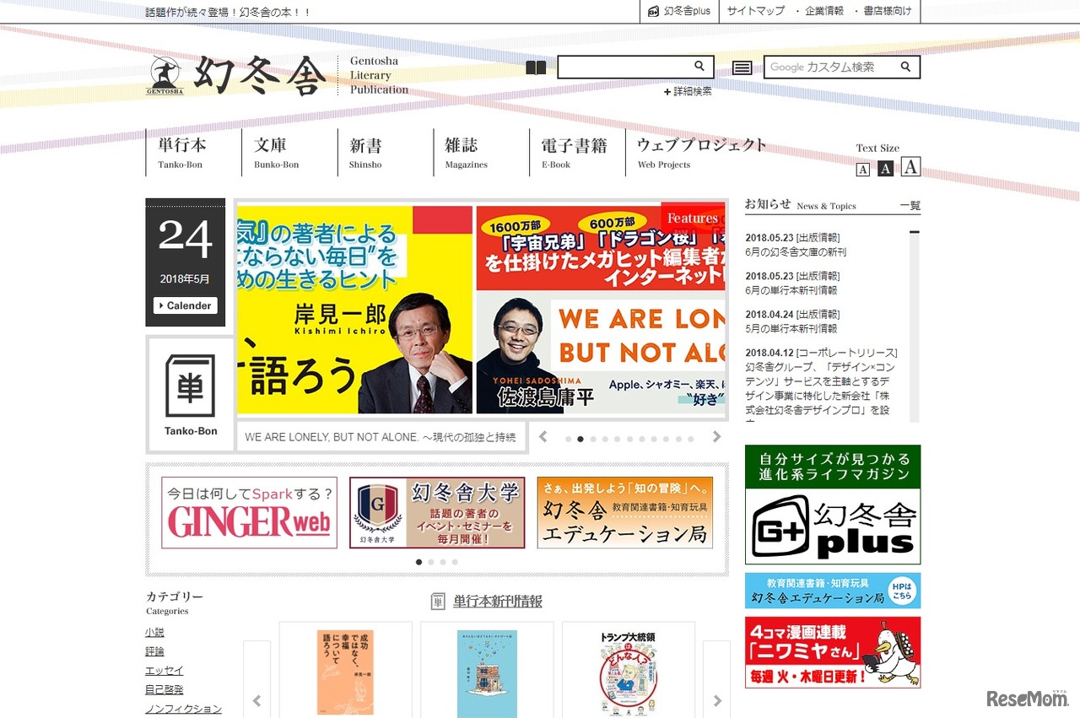This screenshot has width=1080, height=718.
Task: Open the 雑誌 Magazines menu
Action: (481, 152)
